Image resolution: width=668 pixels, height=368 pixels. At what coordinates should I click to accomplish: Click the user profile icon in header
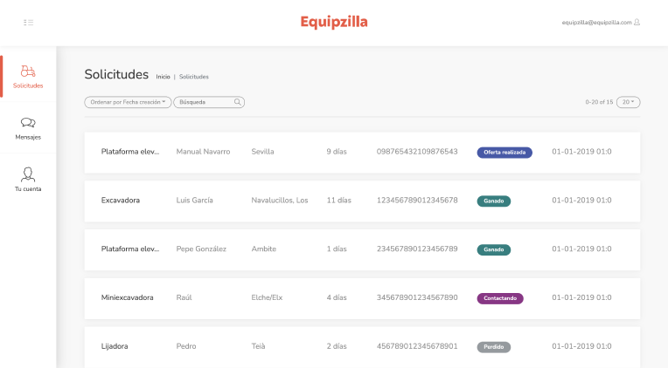click(637, 23)
